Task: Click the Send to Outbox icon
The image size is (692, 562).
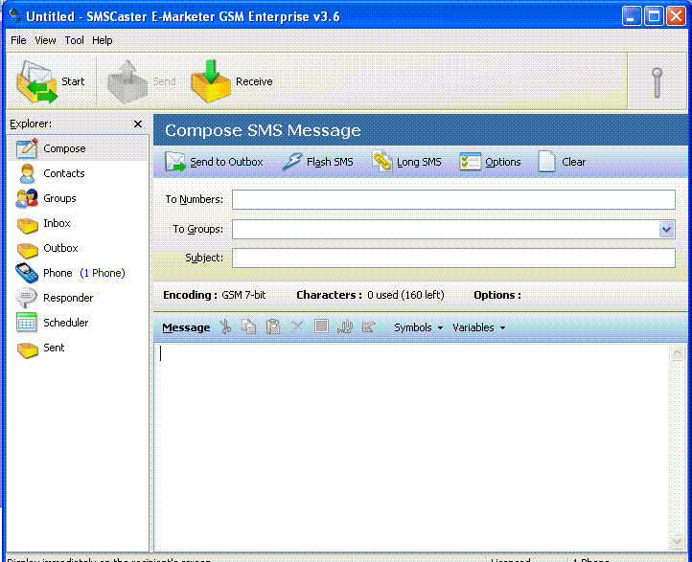Action: (x=174, y=162)
